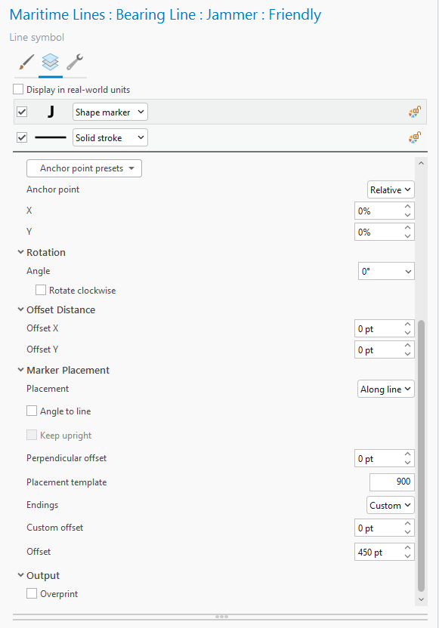Viewport: 439px width, 628px height.
Task: Select the solid stroke line preview
Action: click(51, 137)
